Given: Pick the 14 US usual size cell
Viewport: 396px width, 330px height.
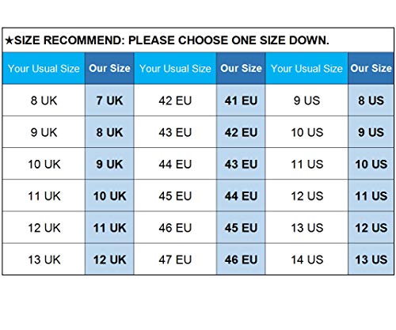Looking at the screenshot, I should pyautogui.click(x=307, y=260).
